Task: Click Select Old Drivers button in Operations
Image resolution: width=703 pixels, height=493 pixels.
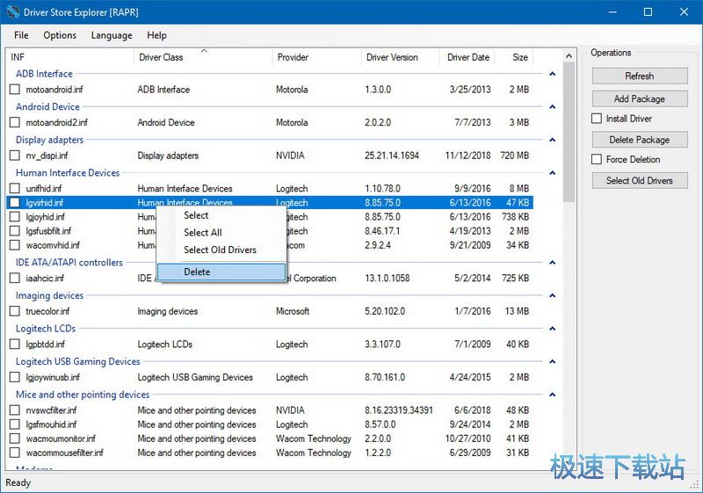Action: [x=640, y=181]
